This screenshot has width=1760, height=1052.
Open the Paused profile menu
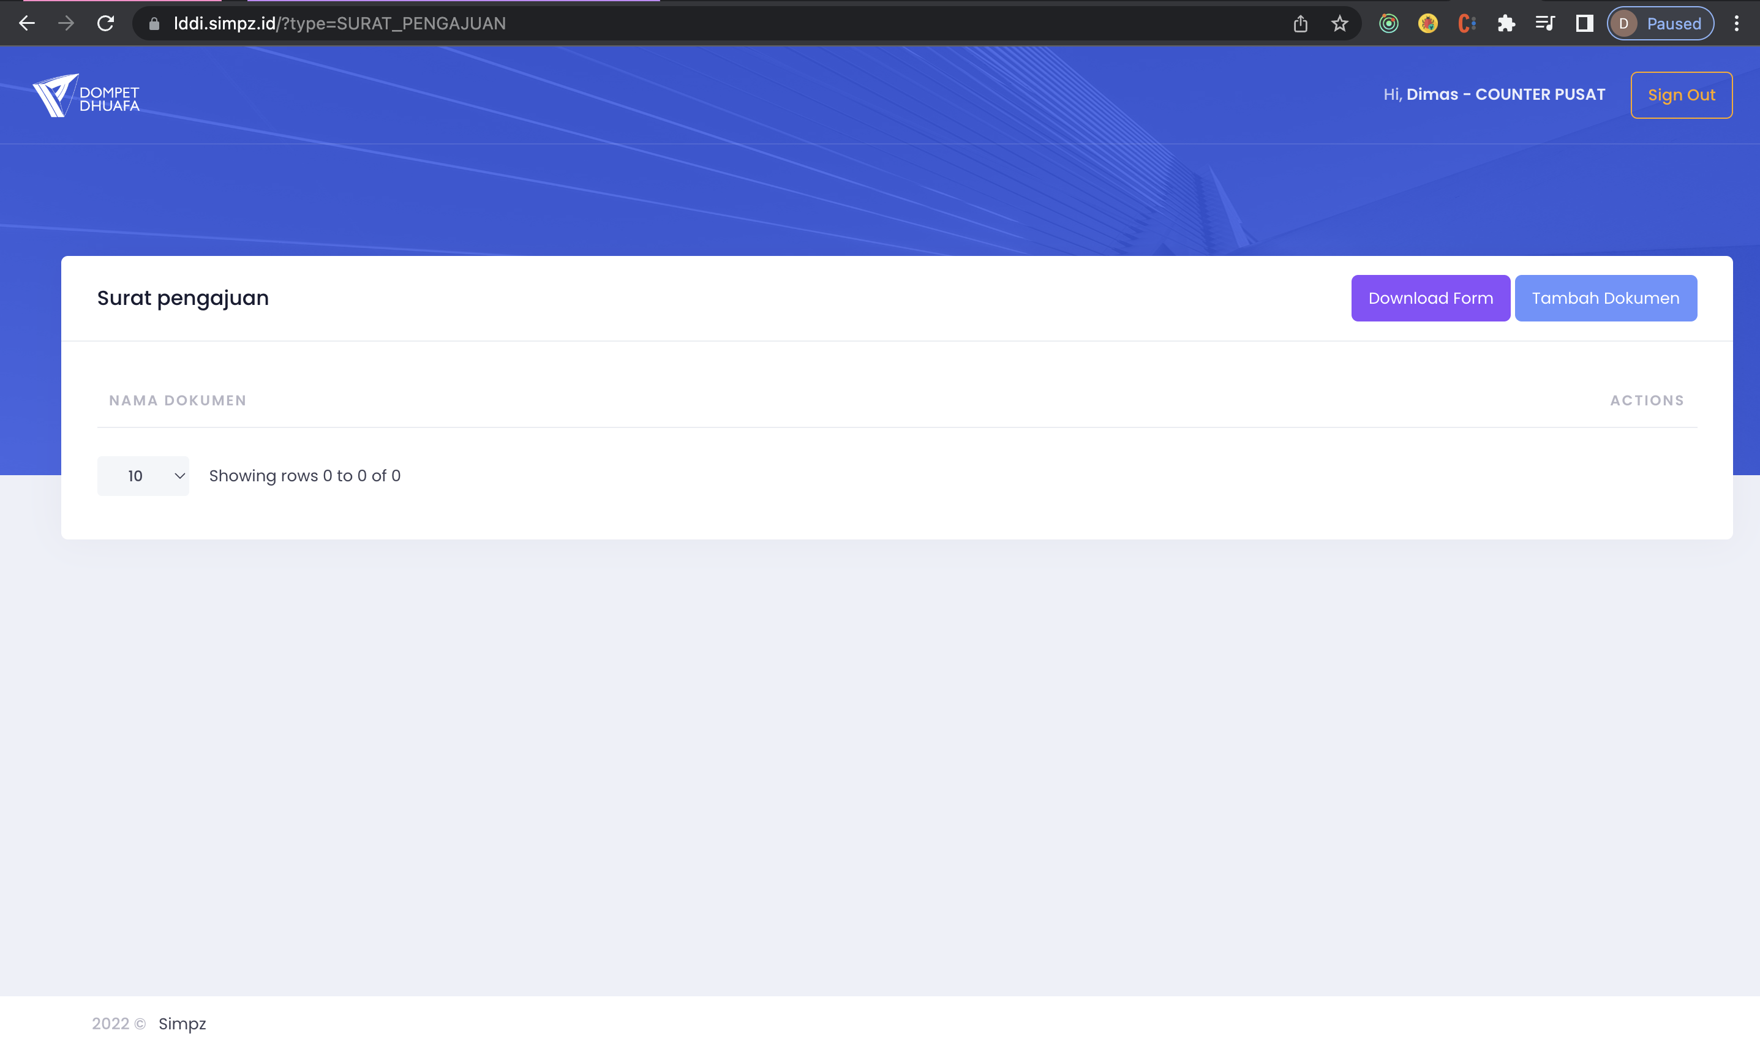pos(1660,23)
